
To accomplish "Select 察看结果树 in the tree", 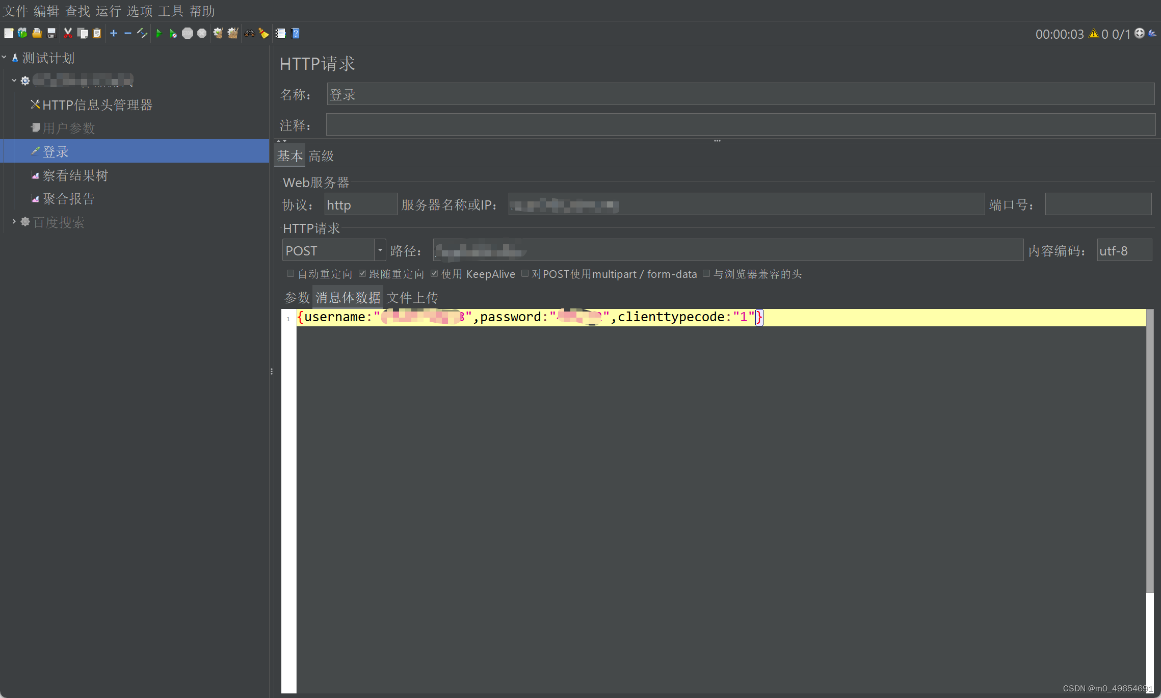I will (75, 176).
